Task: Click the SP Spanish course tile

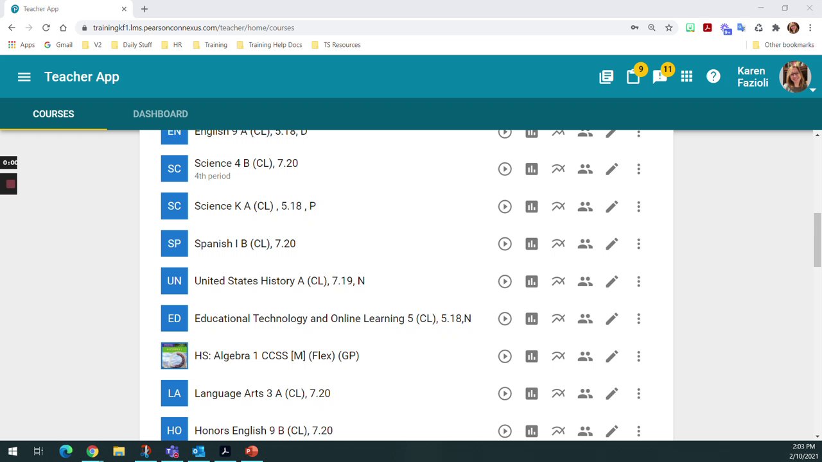Action: pyautogui.click(x=174, y=244)
